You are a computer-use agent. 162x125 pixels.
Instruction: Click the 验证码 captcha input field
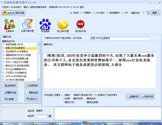click(x=42, y=116)
